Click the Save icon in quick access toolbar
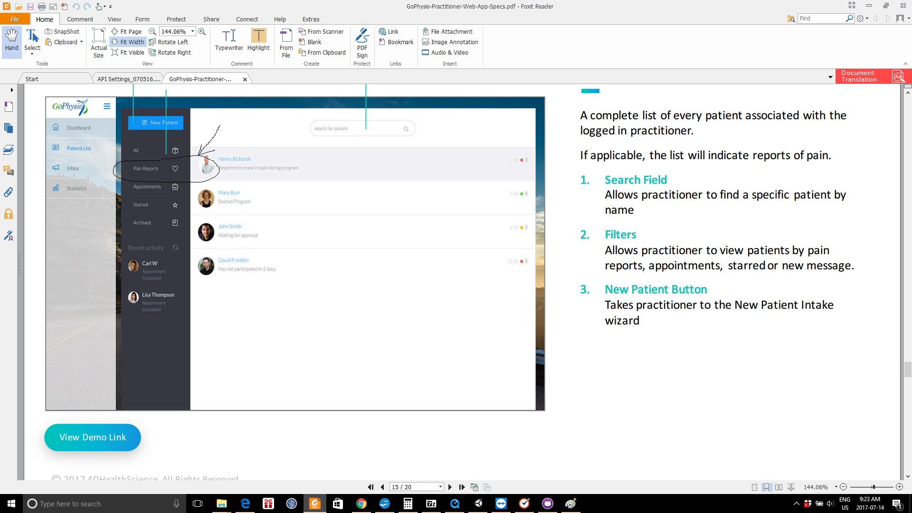This screenshot has width=912, height=513. pyautogui.click(x=30, y=7)
